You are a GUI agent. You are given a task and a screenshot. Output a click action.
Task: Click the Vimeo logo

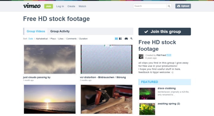(32, 6)
